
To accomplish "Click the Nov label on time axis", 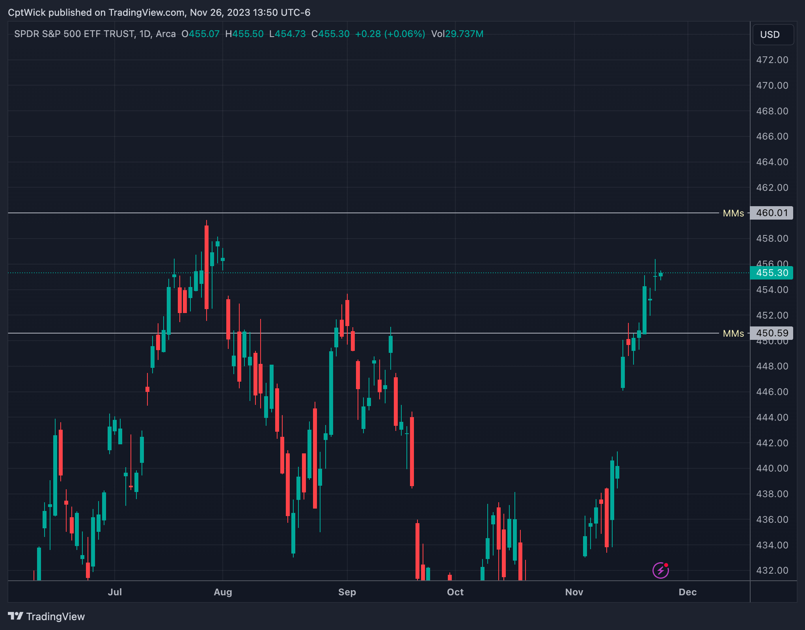I will pyautogui.click(x=574, y=592).
